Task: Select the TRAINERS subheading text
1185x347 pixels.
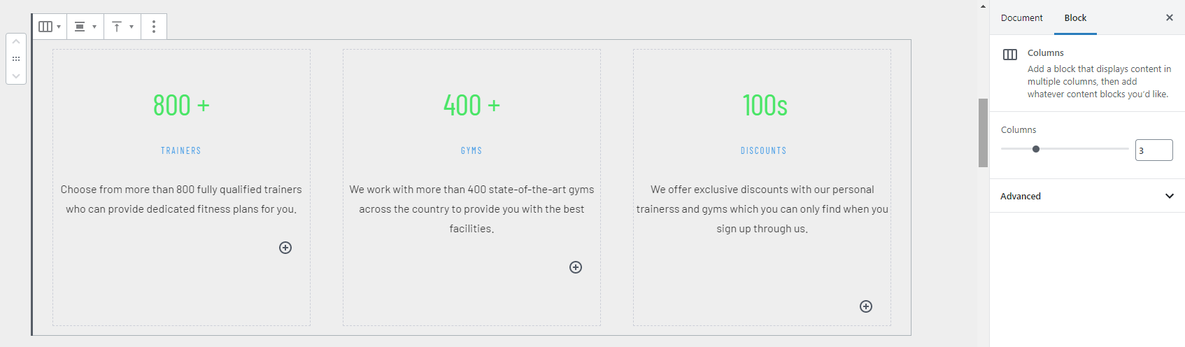Action: tap(181, 150)
